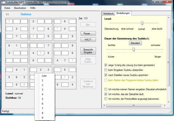Click Sudoku's zum Mitnehmen button
This screenshot has width=174, height=121.
pyautogui.click(x=88, y=84)
